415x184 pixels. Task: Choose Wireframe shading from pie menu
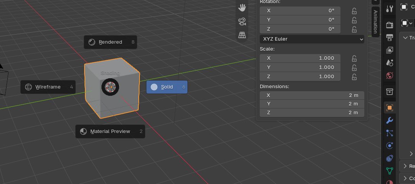[48, 87]
